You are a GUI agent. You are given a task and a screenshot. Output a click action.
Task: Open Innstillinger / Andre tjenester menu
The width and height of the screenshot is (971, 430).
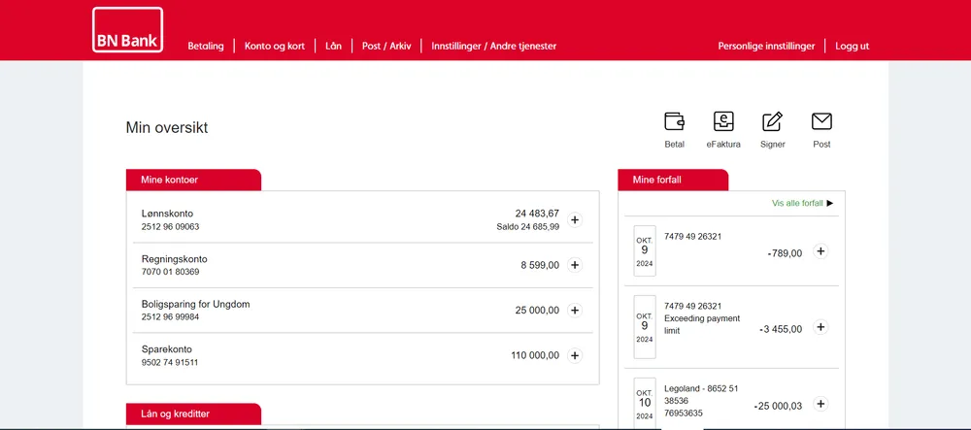tap(493, 46)
